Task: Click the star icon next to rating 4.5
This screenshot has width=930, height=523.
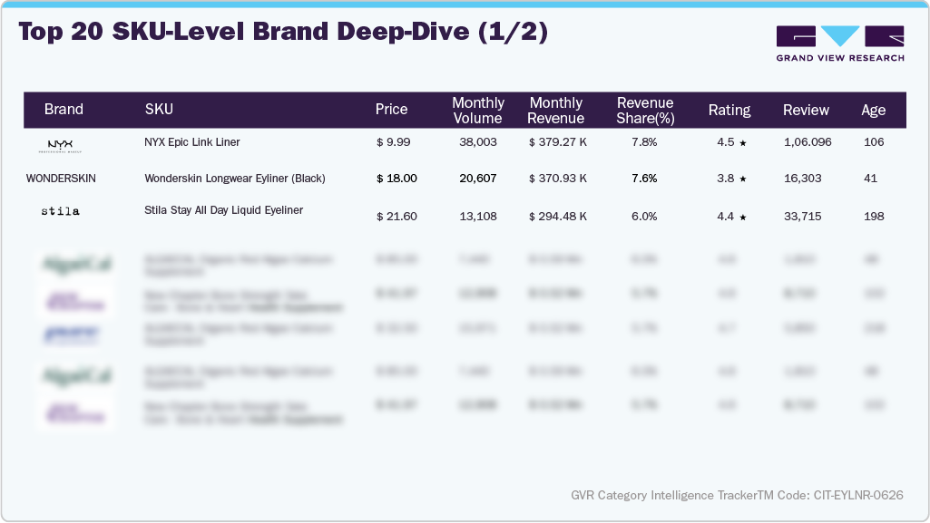Action: (742, 142)
